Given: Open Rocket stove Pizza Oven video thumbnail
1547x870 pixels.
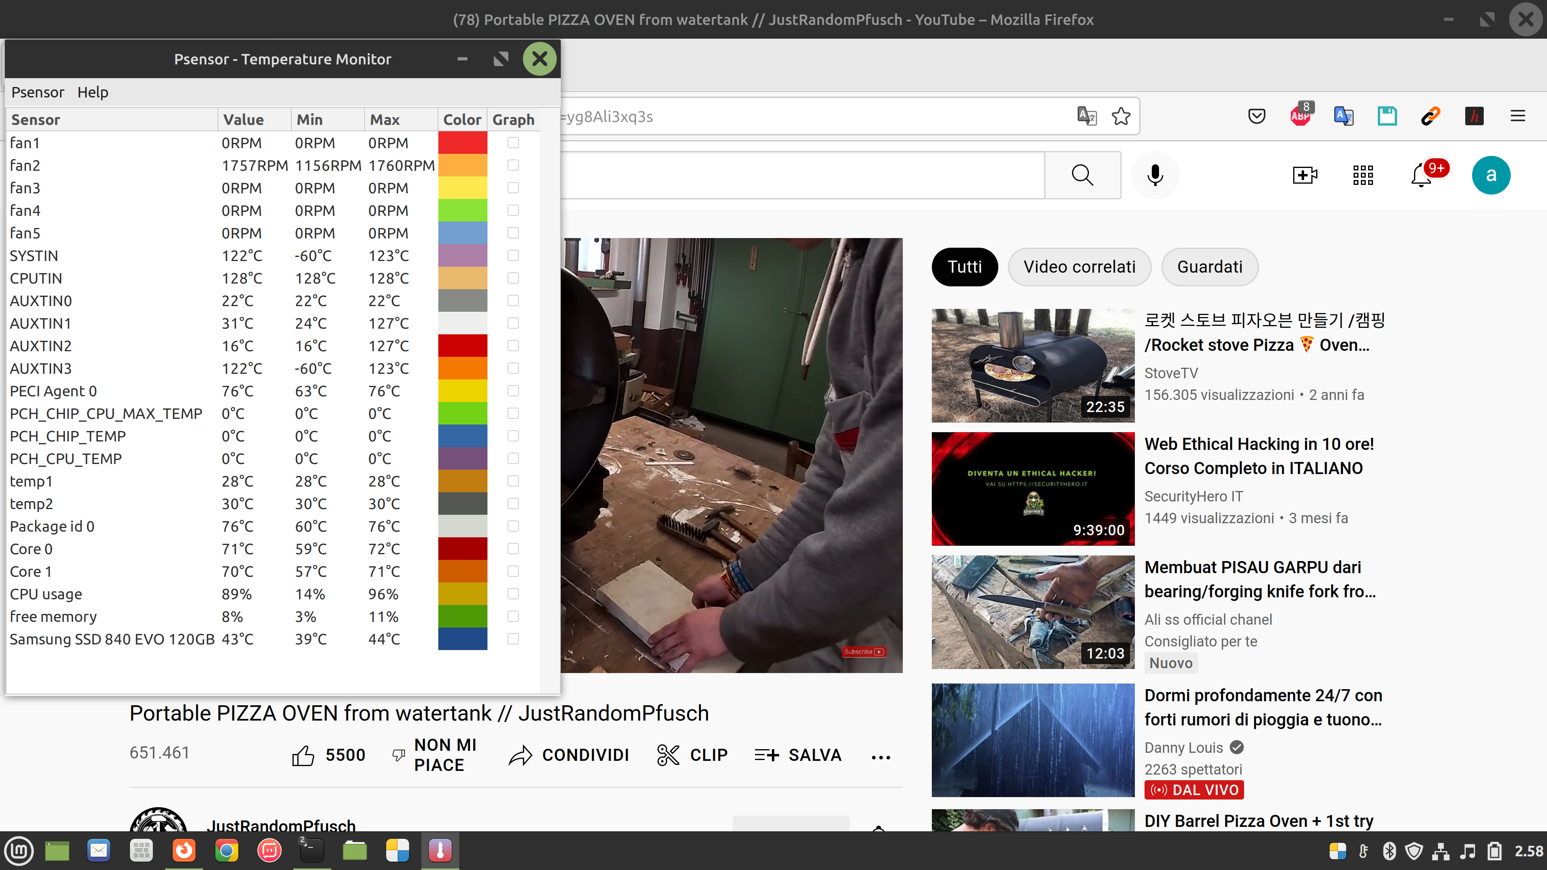Looking at the screenshot, I should tap(1032, 365).
